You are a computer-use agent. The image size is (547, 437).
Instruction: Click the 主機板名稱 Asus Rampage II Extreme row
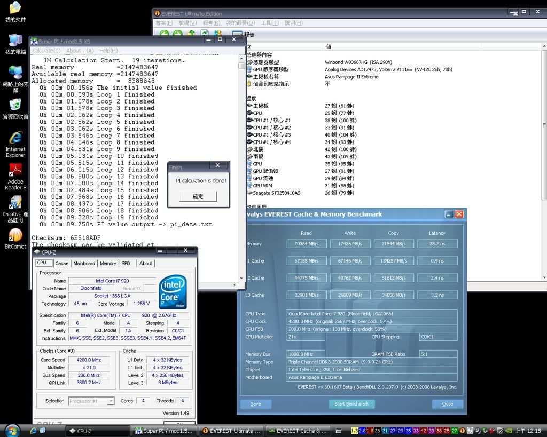click(312, 77)
